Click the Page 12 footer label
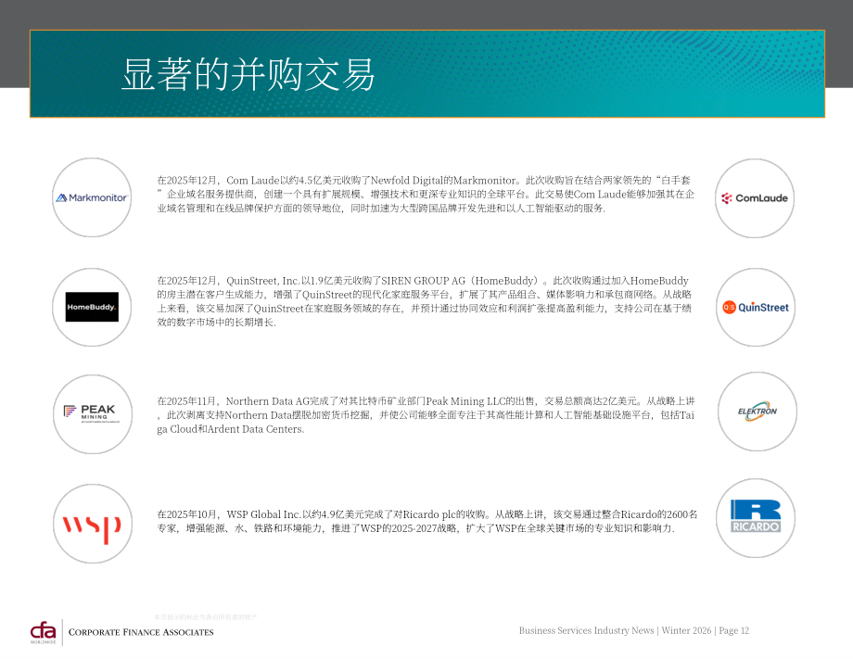This screenshot has height=659, width=853. (x=734, y=630)
